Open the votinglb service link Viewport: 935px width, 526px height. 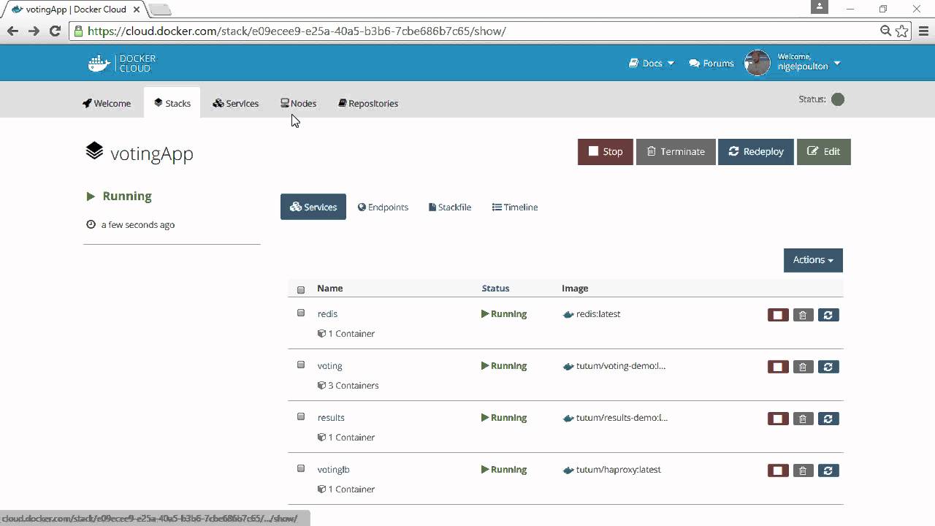[x=333, y=470]
